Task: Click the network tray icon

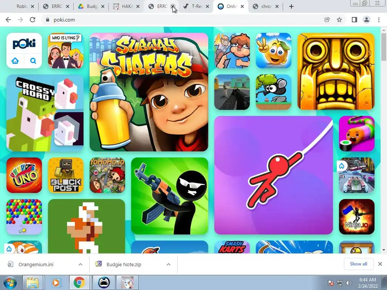Action: (x=340, y=282)
